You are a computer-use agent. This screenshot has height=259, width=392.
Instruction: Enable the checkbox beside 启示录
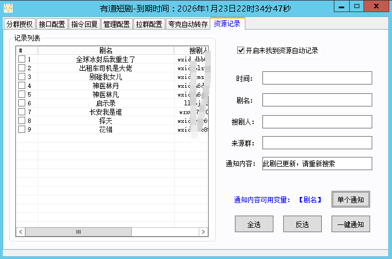click(x=22, y=103)
